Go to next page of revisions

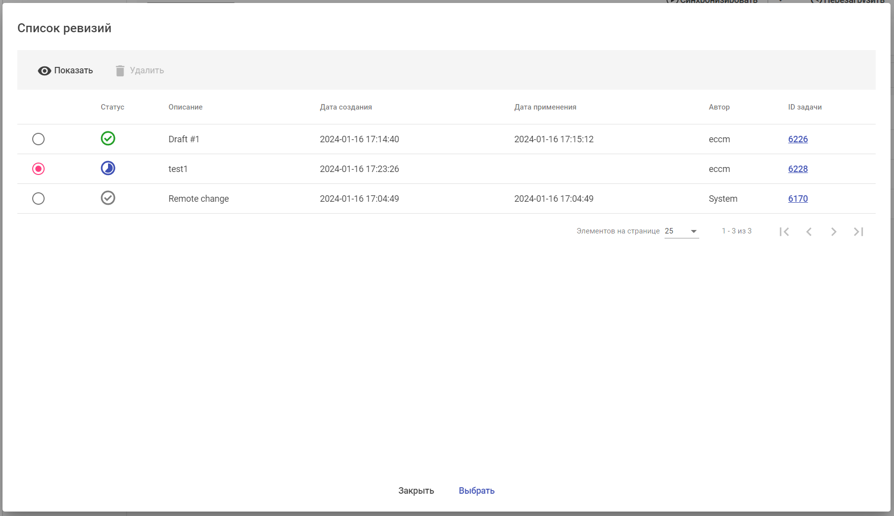(834, 231)
